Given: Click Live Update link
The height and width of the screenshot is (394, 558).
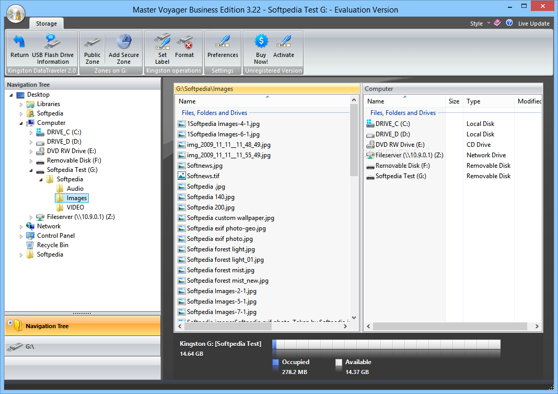Looking at the screenshot, I should click(533, 24).
